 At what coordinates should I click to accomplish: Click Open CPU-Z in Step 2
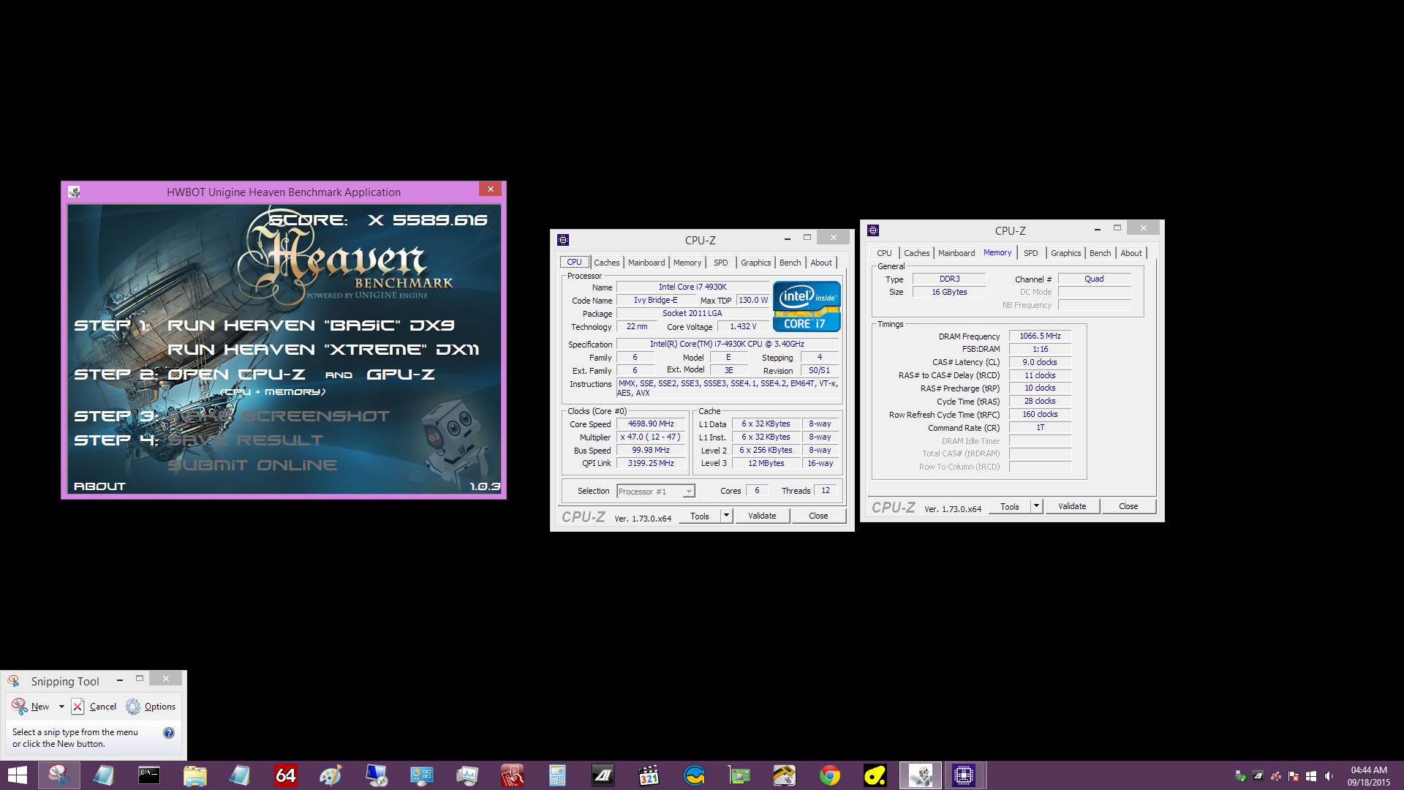point(236,375)
